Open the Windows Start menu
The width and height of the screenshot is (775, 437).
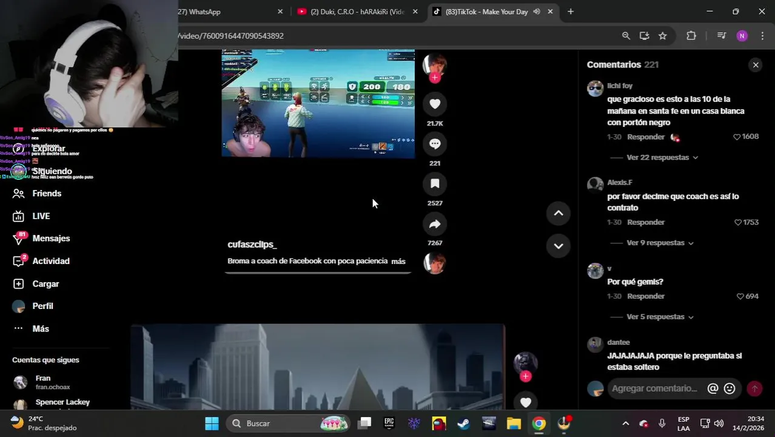point(212,423)
